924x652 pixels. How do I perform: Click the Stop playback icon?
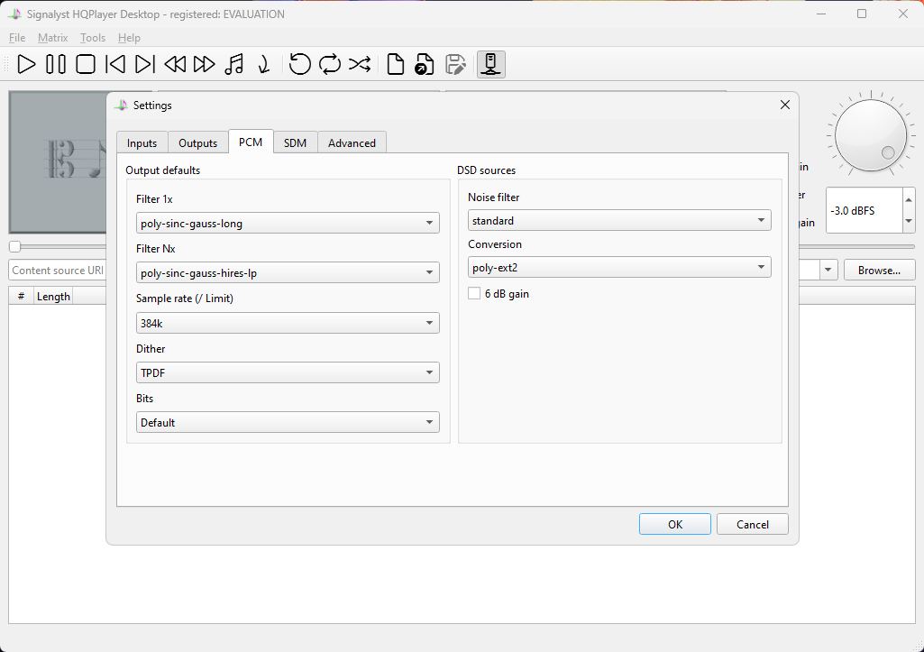tap(86, 64)
